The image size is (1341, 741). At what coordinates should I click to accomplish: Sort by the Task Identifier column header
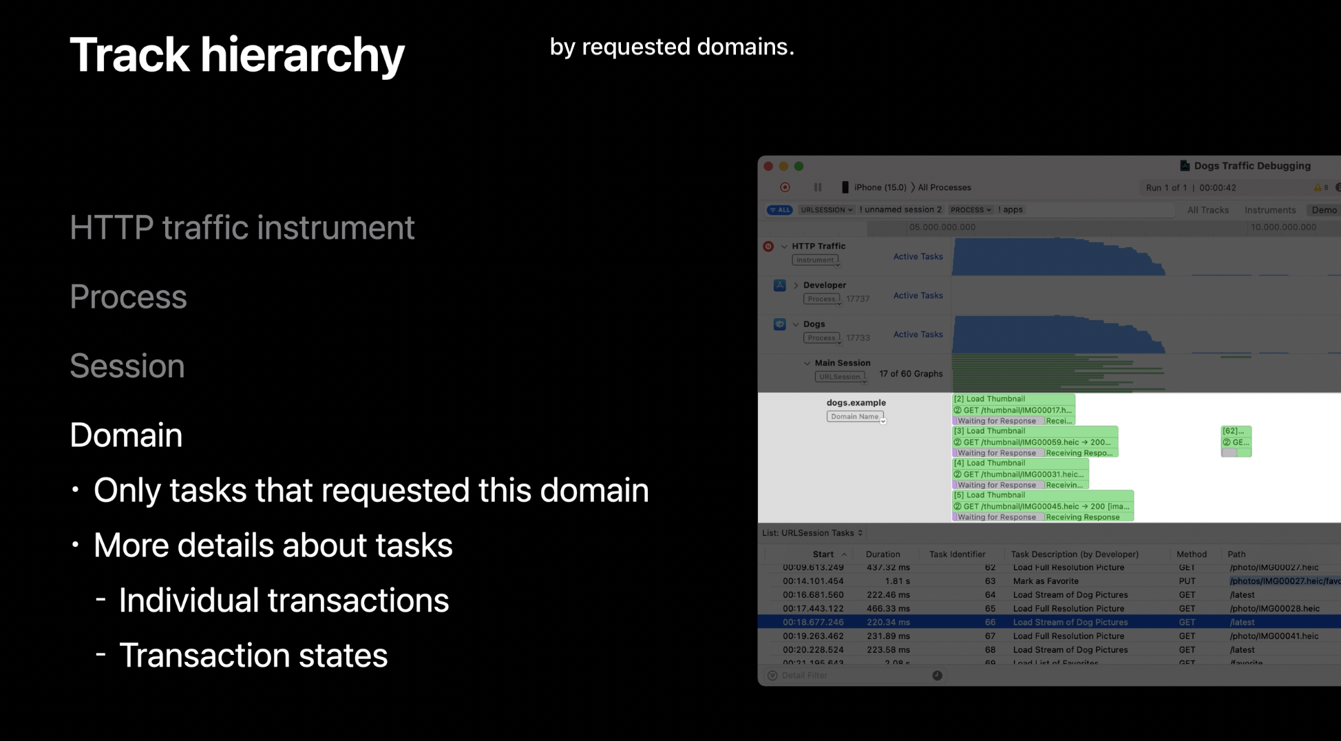pyautogui.click(x=957, y=554)
